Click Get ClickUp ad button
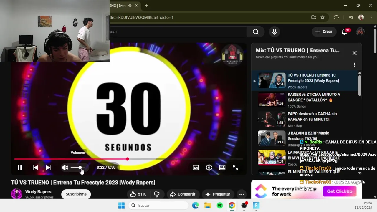Viewport: 377px width, 212px height. coord(339,191)
